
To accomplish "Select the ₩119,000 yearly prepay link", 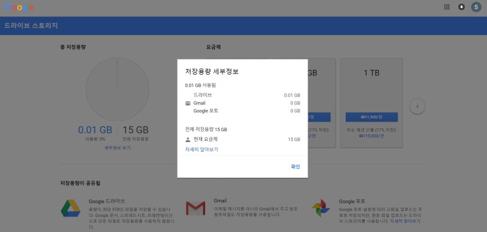I will click(371, 135).
